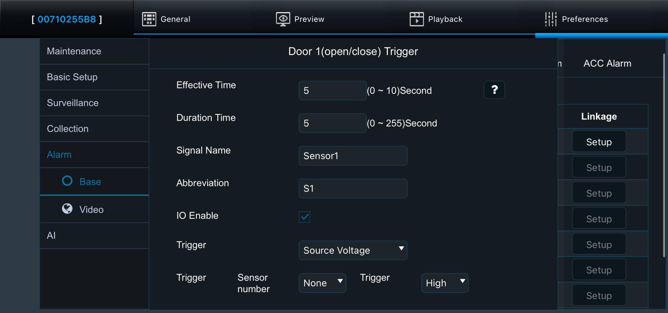Image resolution: width=668 pixels, height=313 pixels.
Task: Click the Preview eye monitor icon
Action: 283,19
